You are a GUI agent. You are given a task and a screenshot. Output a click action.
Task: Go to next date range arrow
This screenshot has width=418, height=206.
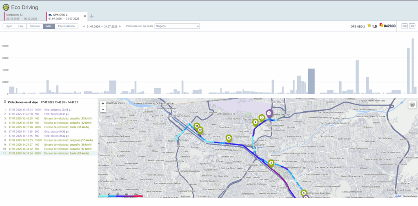point(120,27)
